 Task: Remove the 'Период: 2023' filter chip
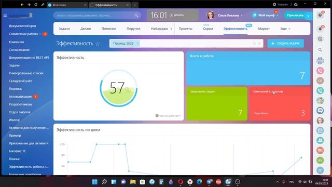coord(137,44)
